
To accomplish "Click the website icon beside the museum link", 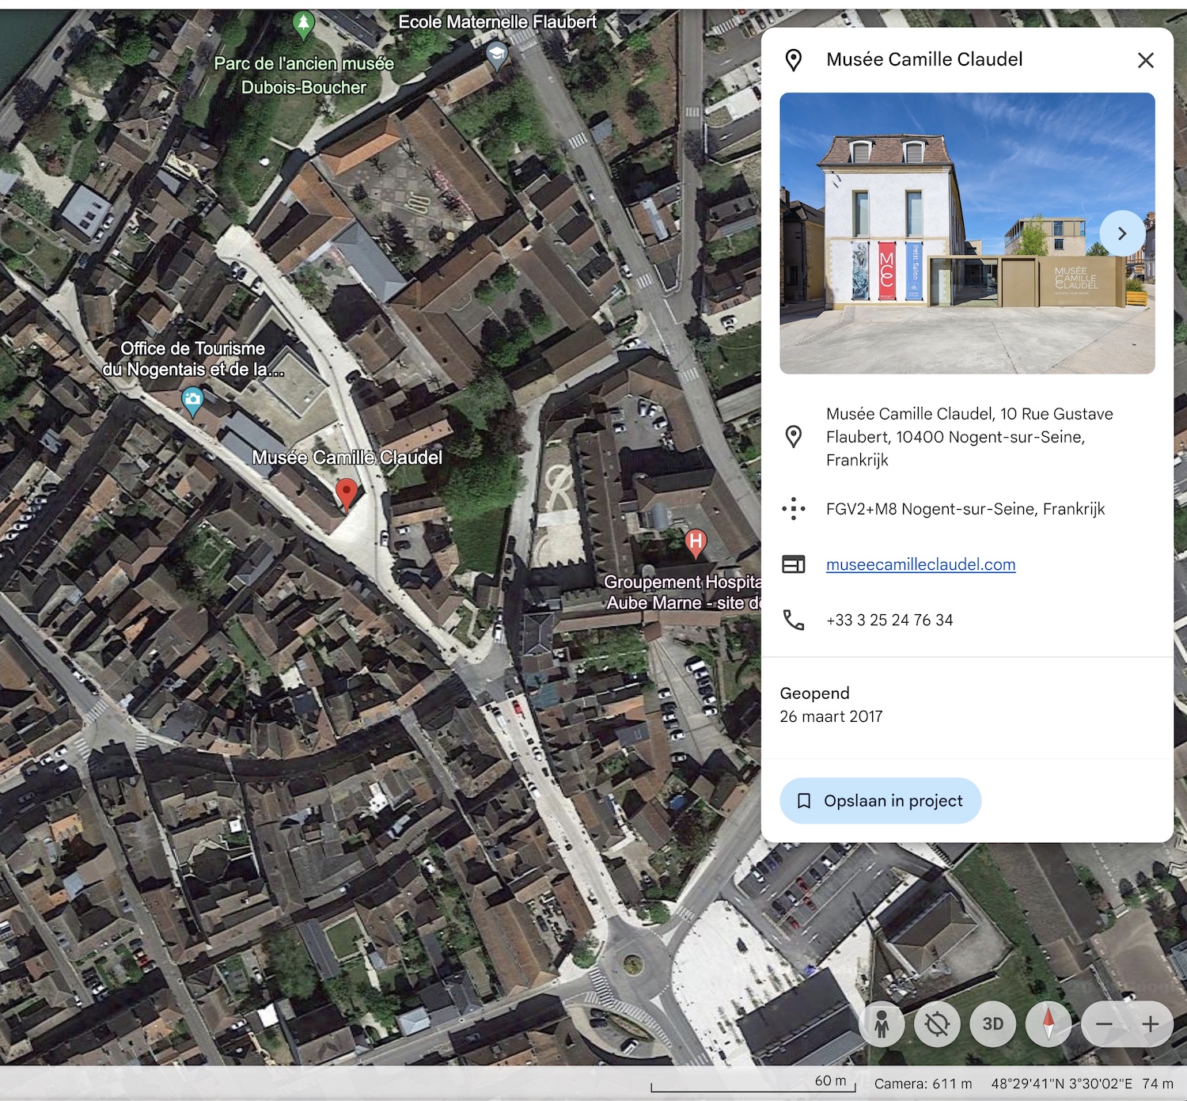I will (794, 564).
